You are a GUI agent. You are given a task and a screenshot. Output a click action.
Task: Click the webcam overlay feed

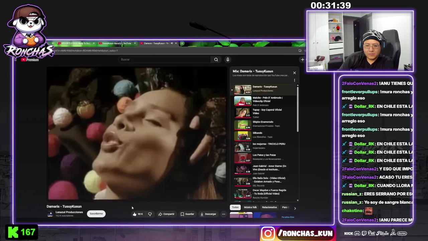pyautogui.click(x=360, y=41)
